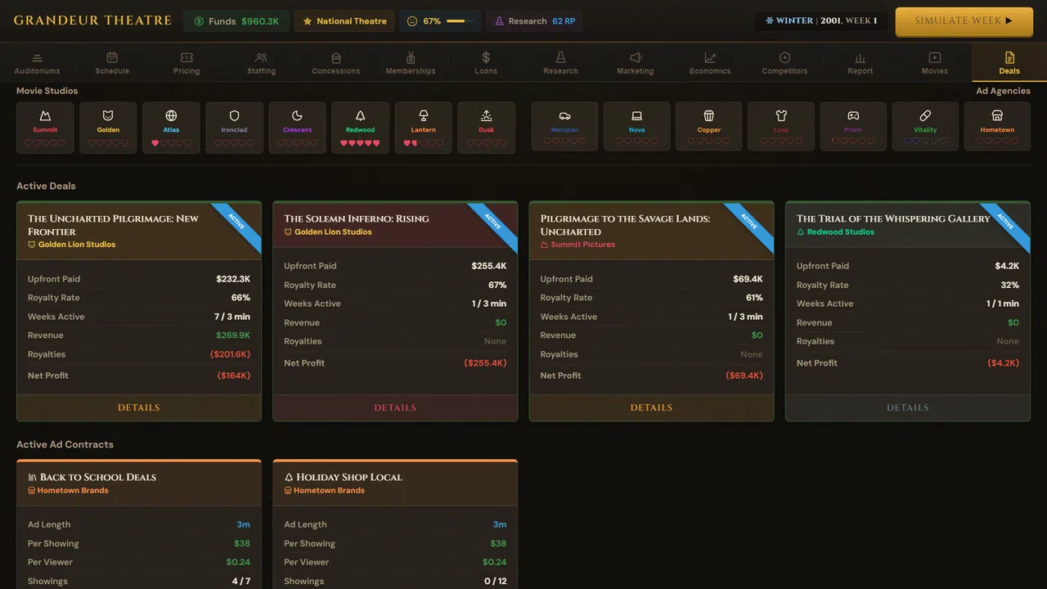Click the National Theatre star badge
This screenshot has height=589, width=1047.
(x=344, y=21)
